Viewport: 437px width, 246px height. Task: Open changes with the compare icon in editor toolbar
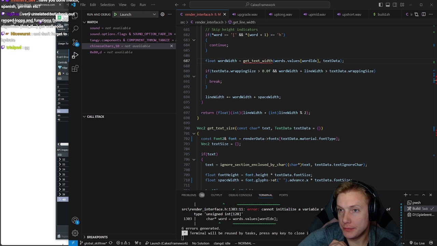pos(417,14)
